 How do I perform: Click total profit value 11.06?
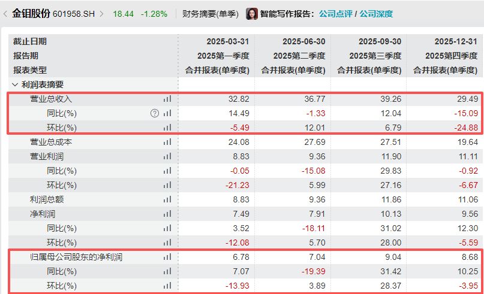pos(468,199)
